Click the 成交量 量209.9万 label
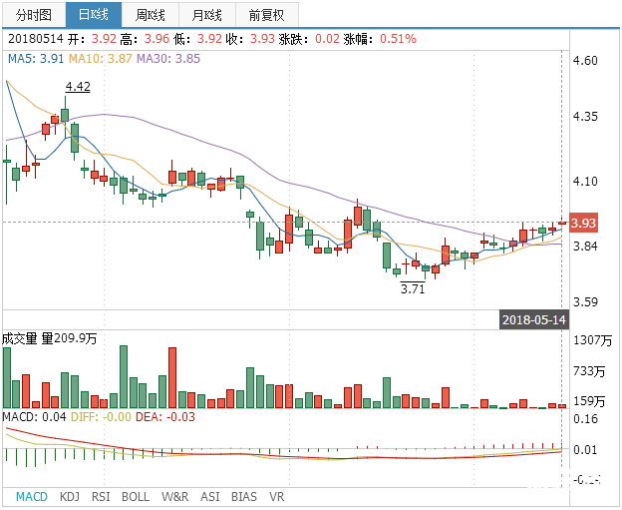Screen dimensions: 622x510 tap(50, 338)
